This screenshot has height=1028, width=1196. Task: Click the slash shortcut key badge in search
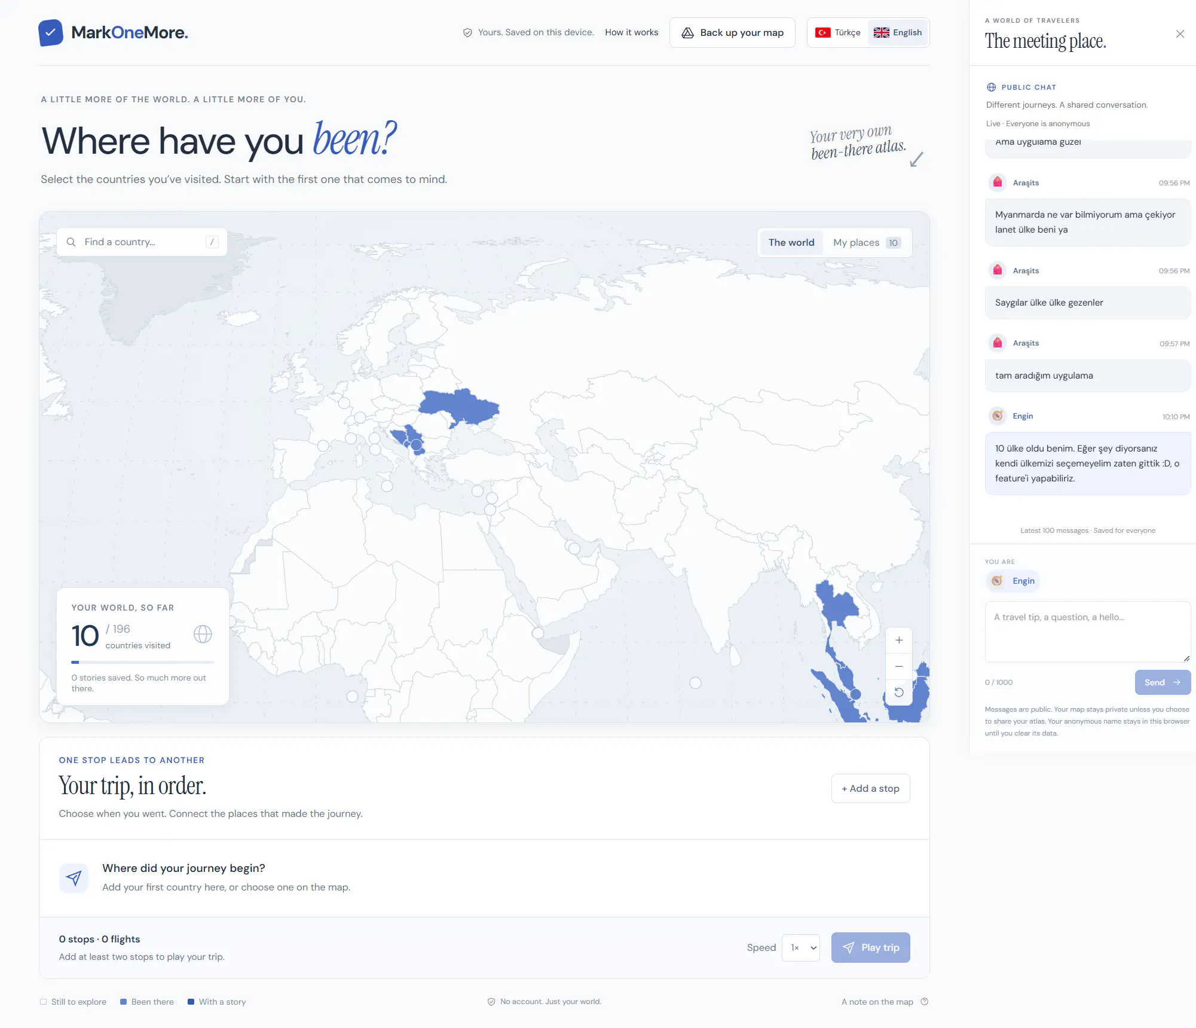coord(212,242)
